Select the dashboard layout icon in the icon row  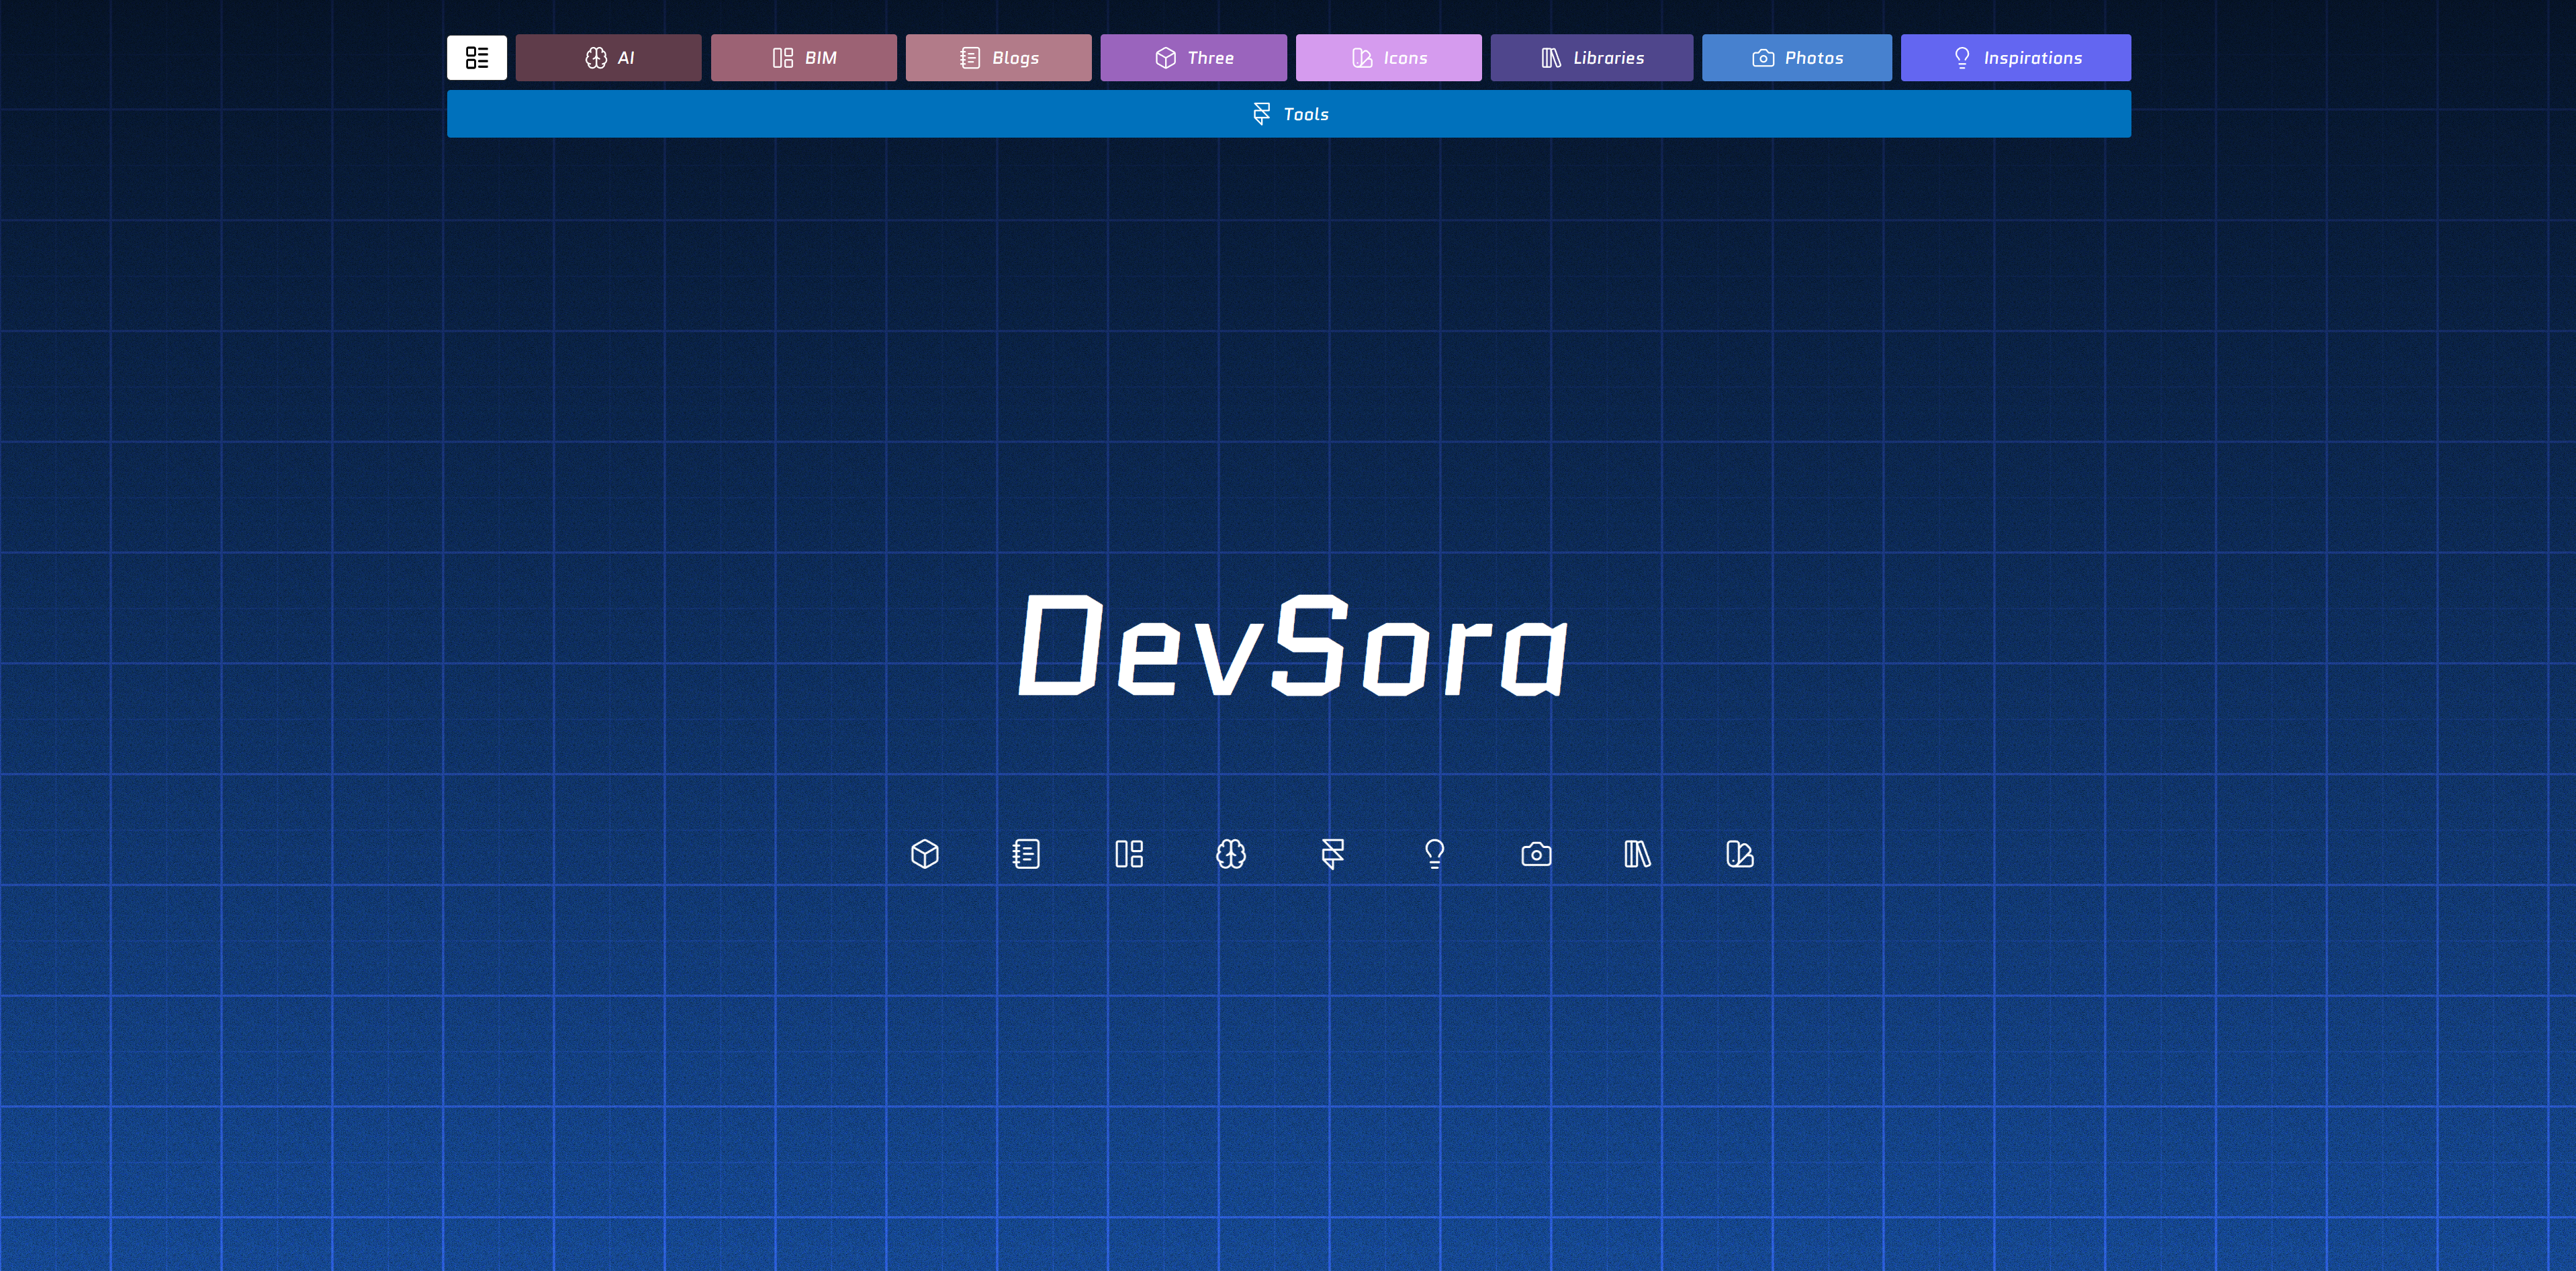coord(1130,853)
